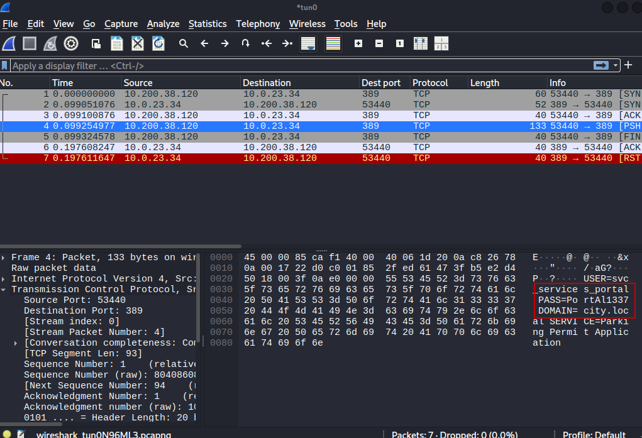
Task: Start capturing packets with the shark fin icon
Action: (x=9, y=43)
